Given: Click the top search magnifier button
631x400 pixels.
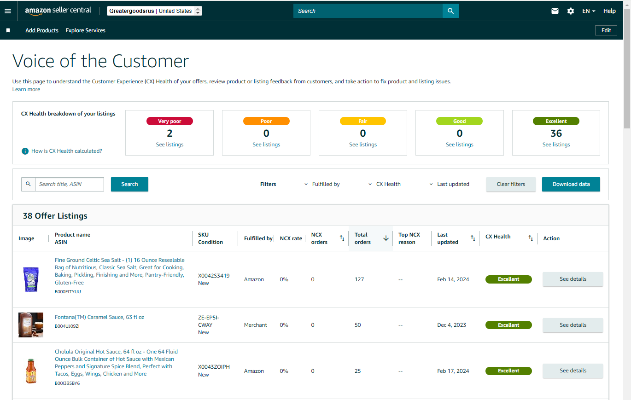Looking at the screenshot, I should tap(451, 11).
